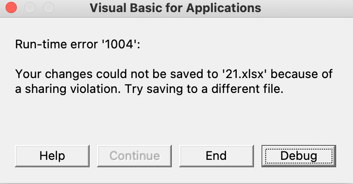This screenshot has height=184, width=353.
Task: Close the dialog with red button
Action: click(11, 7)
